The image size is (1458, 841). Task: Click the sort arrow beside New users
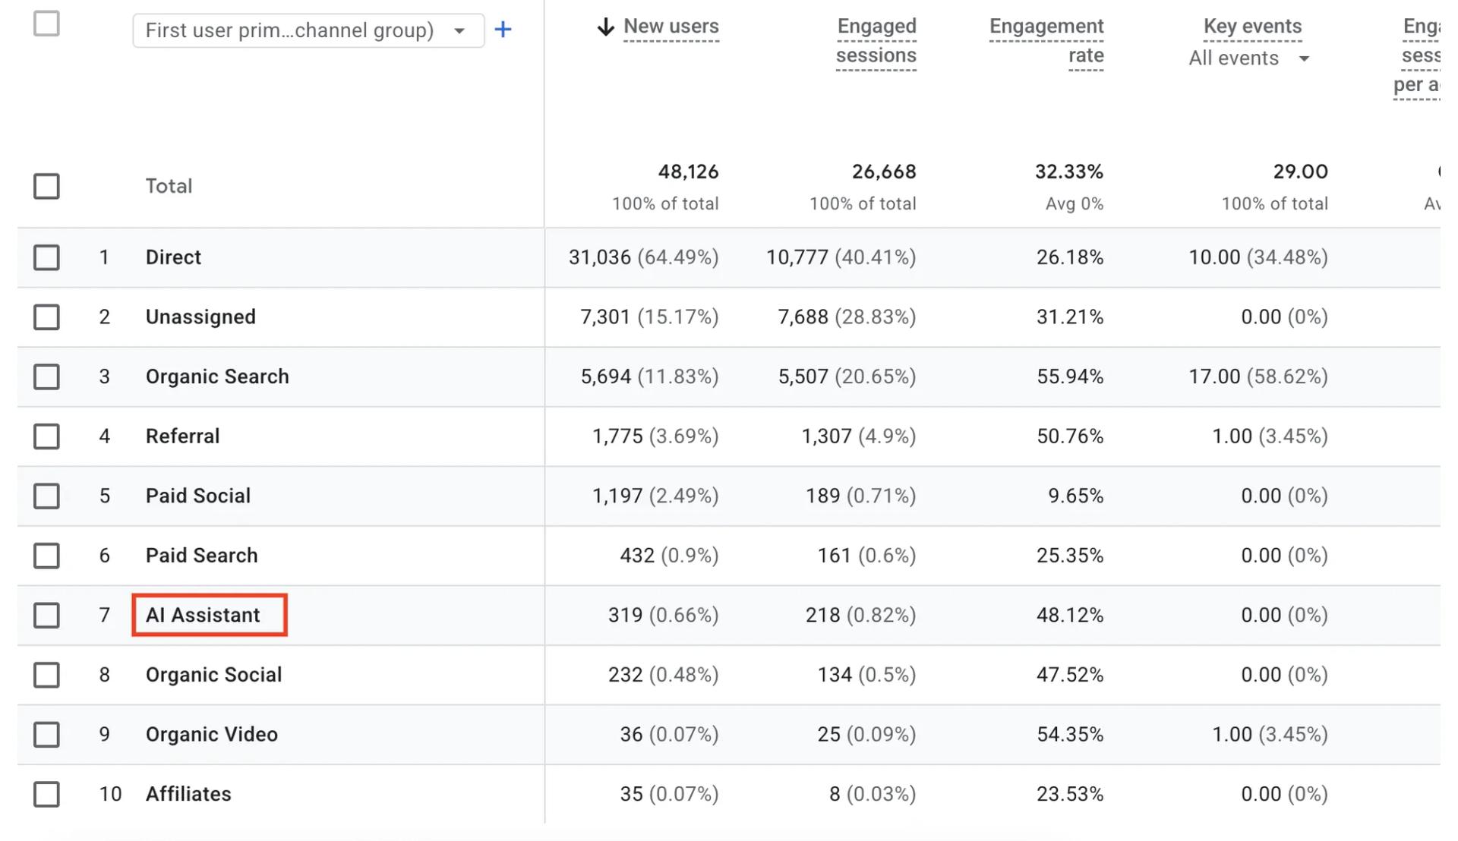pos(605,27)
